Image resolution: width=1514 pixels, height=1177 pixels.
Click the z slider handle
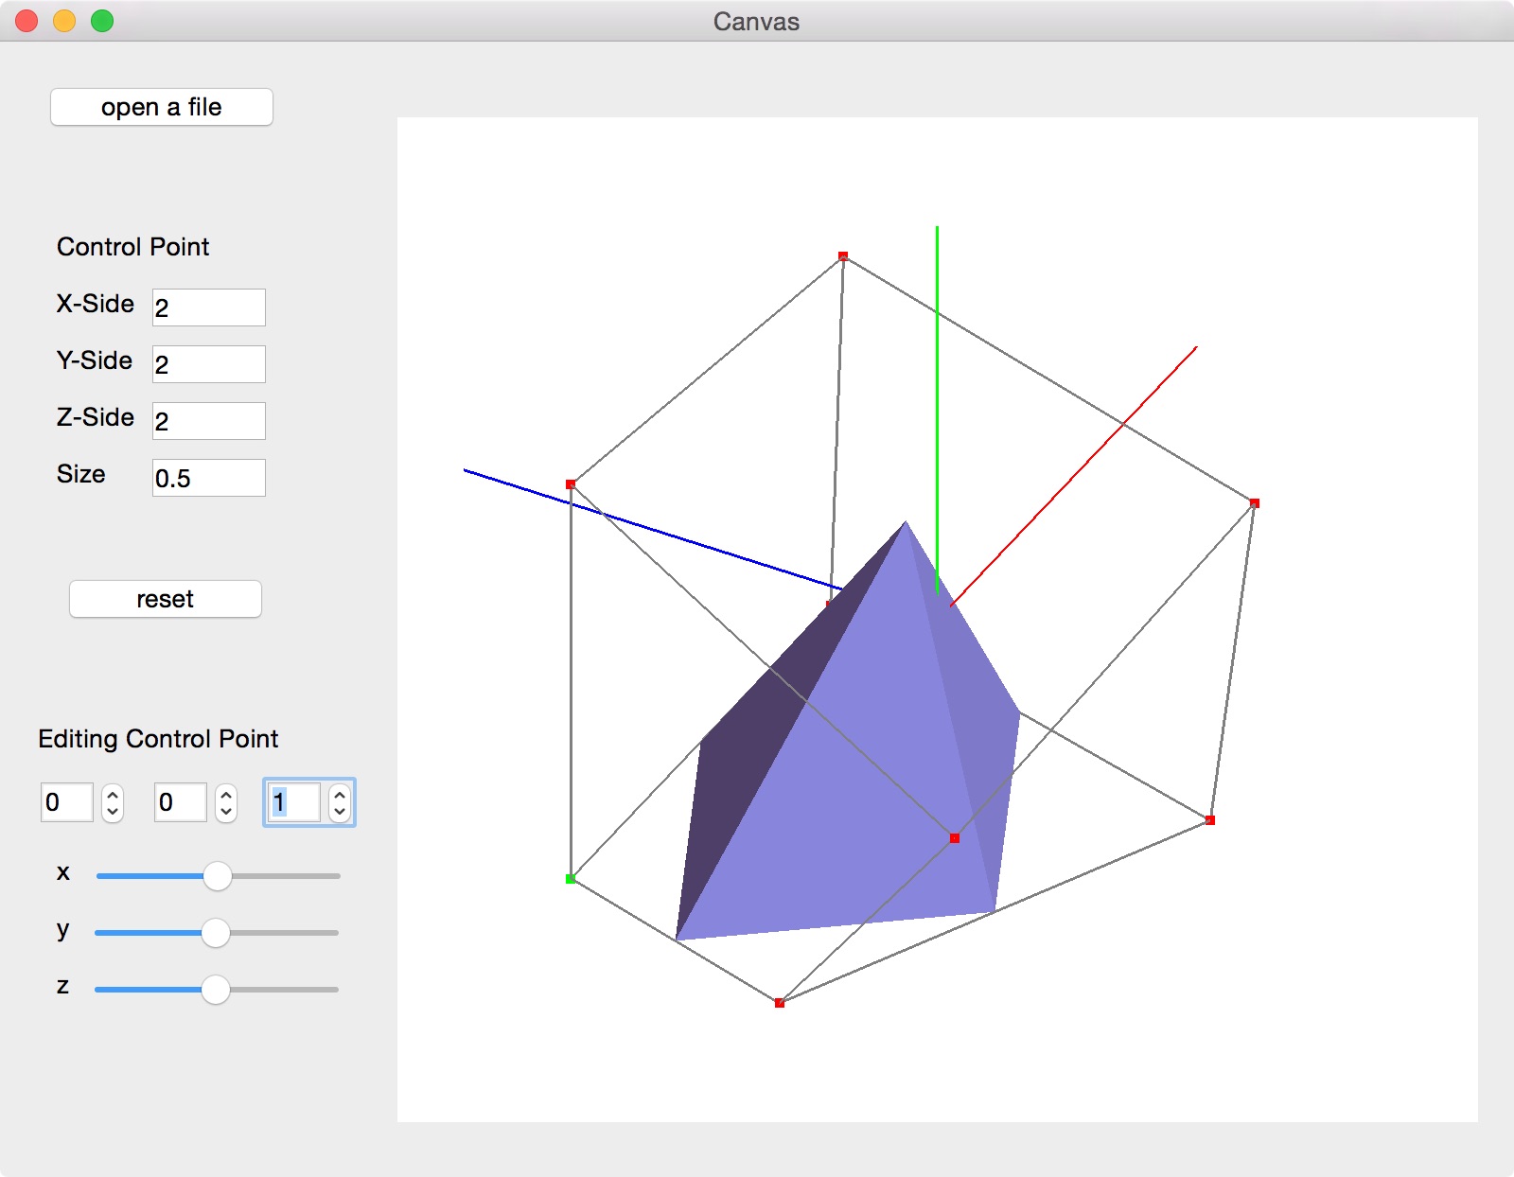216,990
